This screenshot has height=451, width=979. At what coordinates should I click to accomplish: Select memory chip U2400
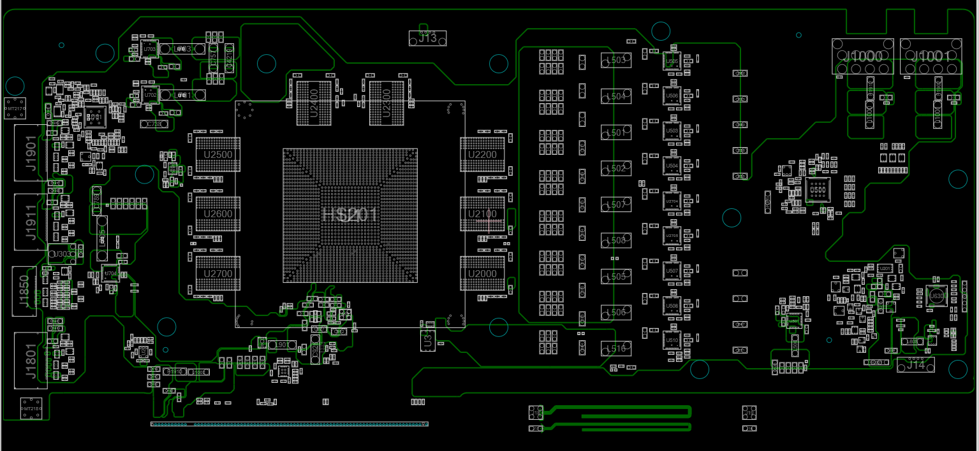point(314,102)
